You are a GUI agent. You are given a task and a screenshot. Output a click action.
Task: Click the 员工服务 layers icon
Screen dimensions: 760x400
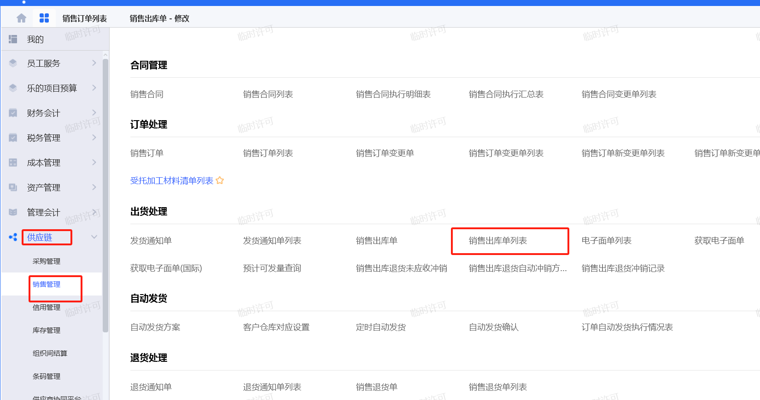13,63
